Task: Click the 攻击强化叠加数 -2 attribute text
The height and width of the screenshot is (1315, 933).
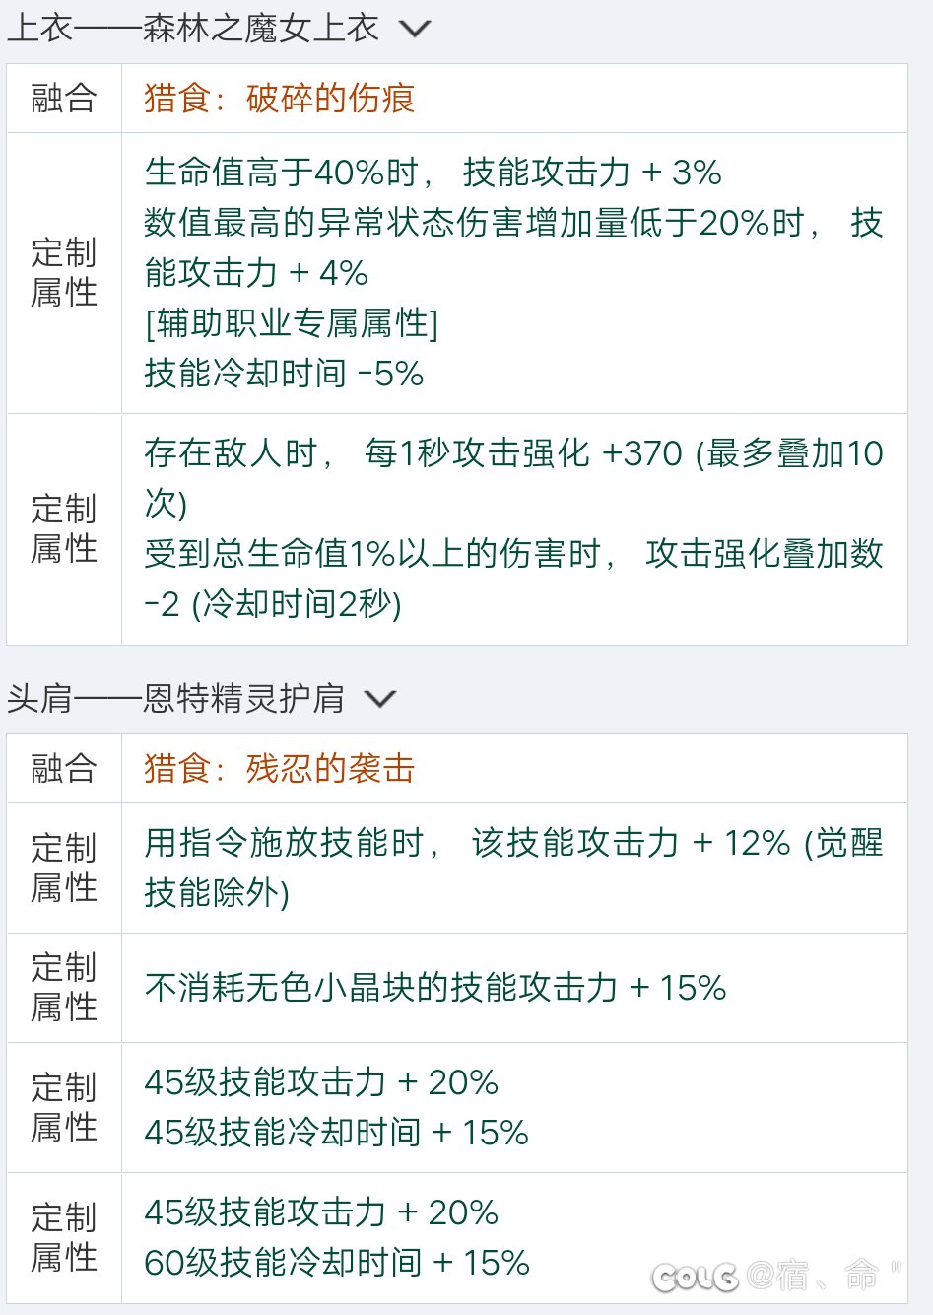Action: point(513,579)
